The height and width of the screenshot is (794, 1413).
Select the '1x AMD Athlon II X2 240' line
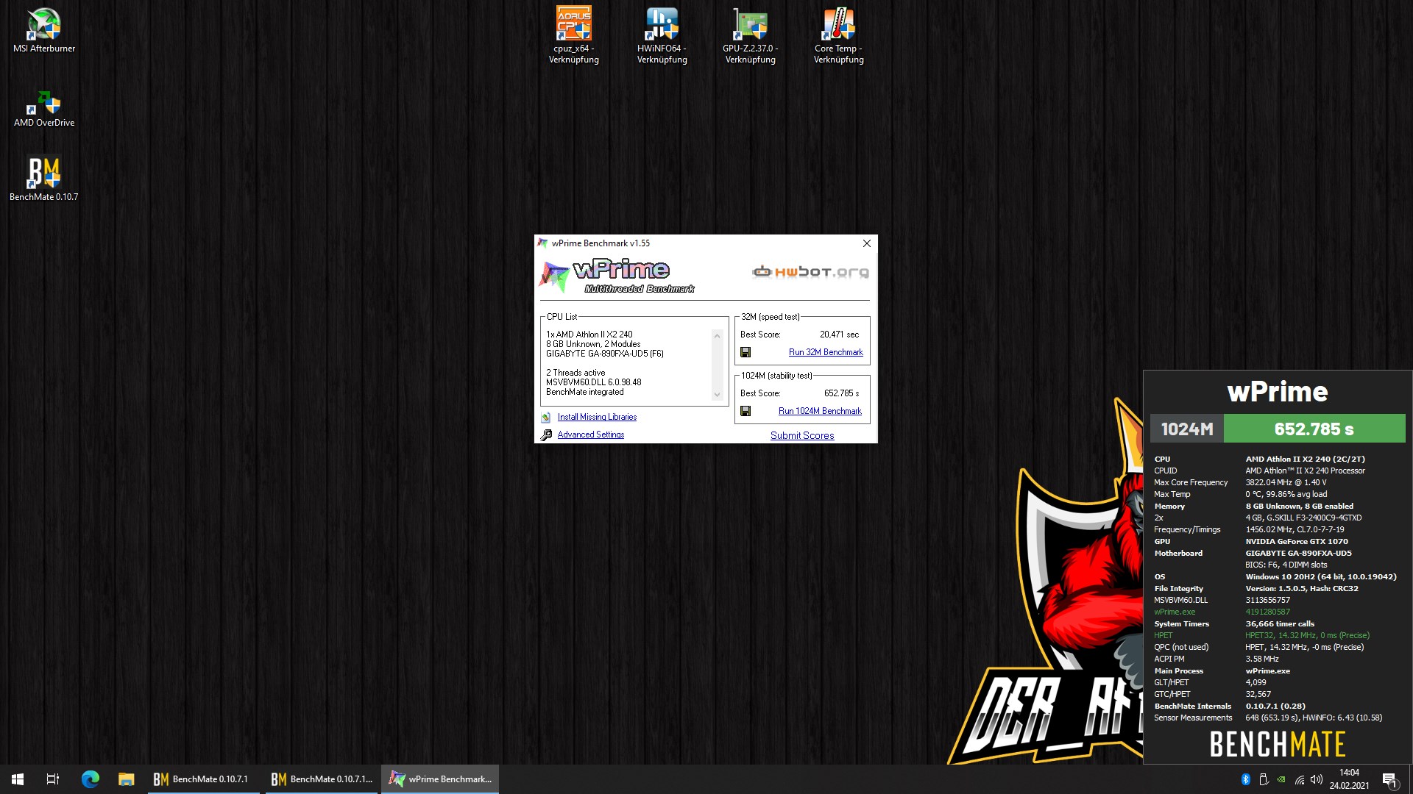tap(589, 335)
